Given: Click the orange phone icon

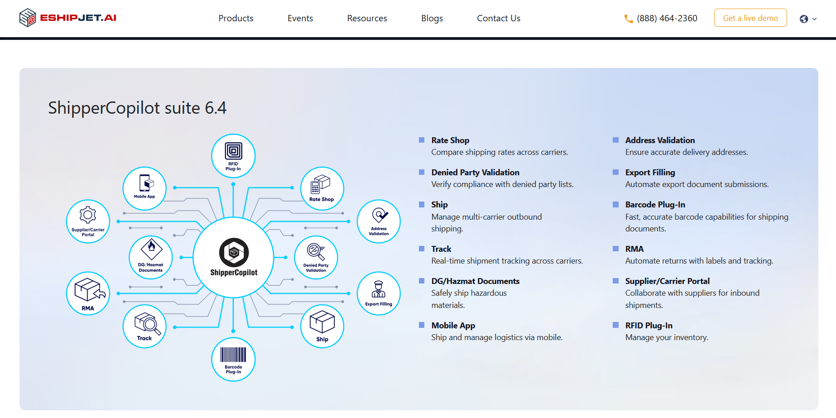Looking at the screenshot, I should point(629,19).
